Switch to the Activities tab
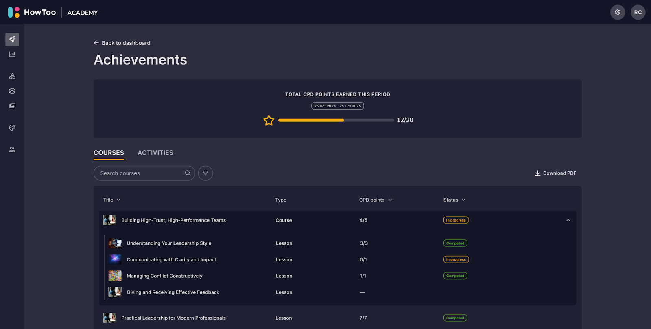 pos(155,153)
